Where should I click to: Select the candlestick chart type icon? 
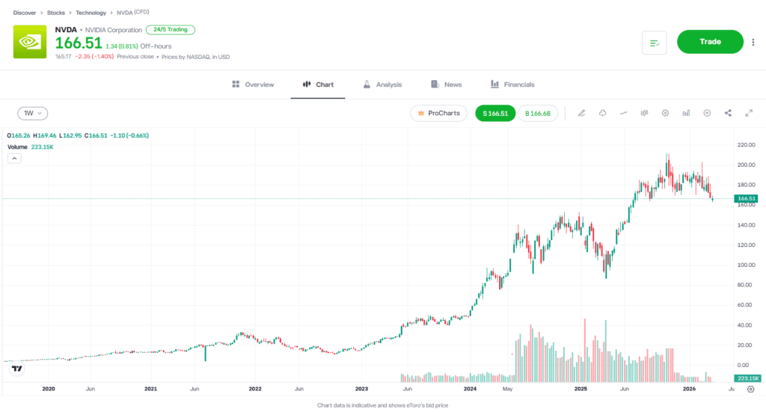pyautogui.click(x=644, y=113)
